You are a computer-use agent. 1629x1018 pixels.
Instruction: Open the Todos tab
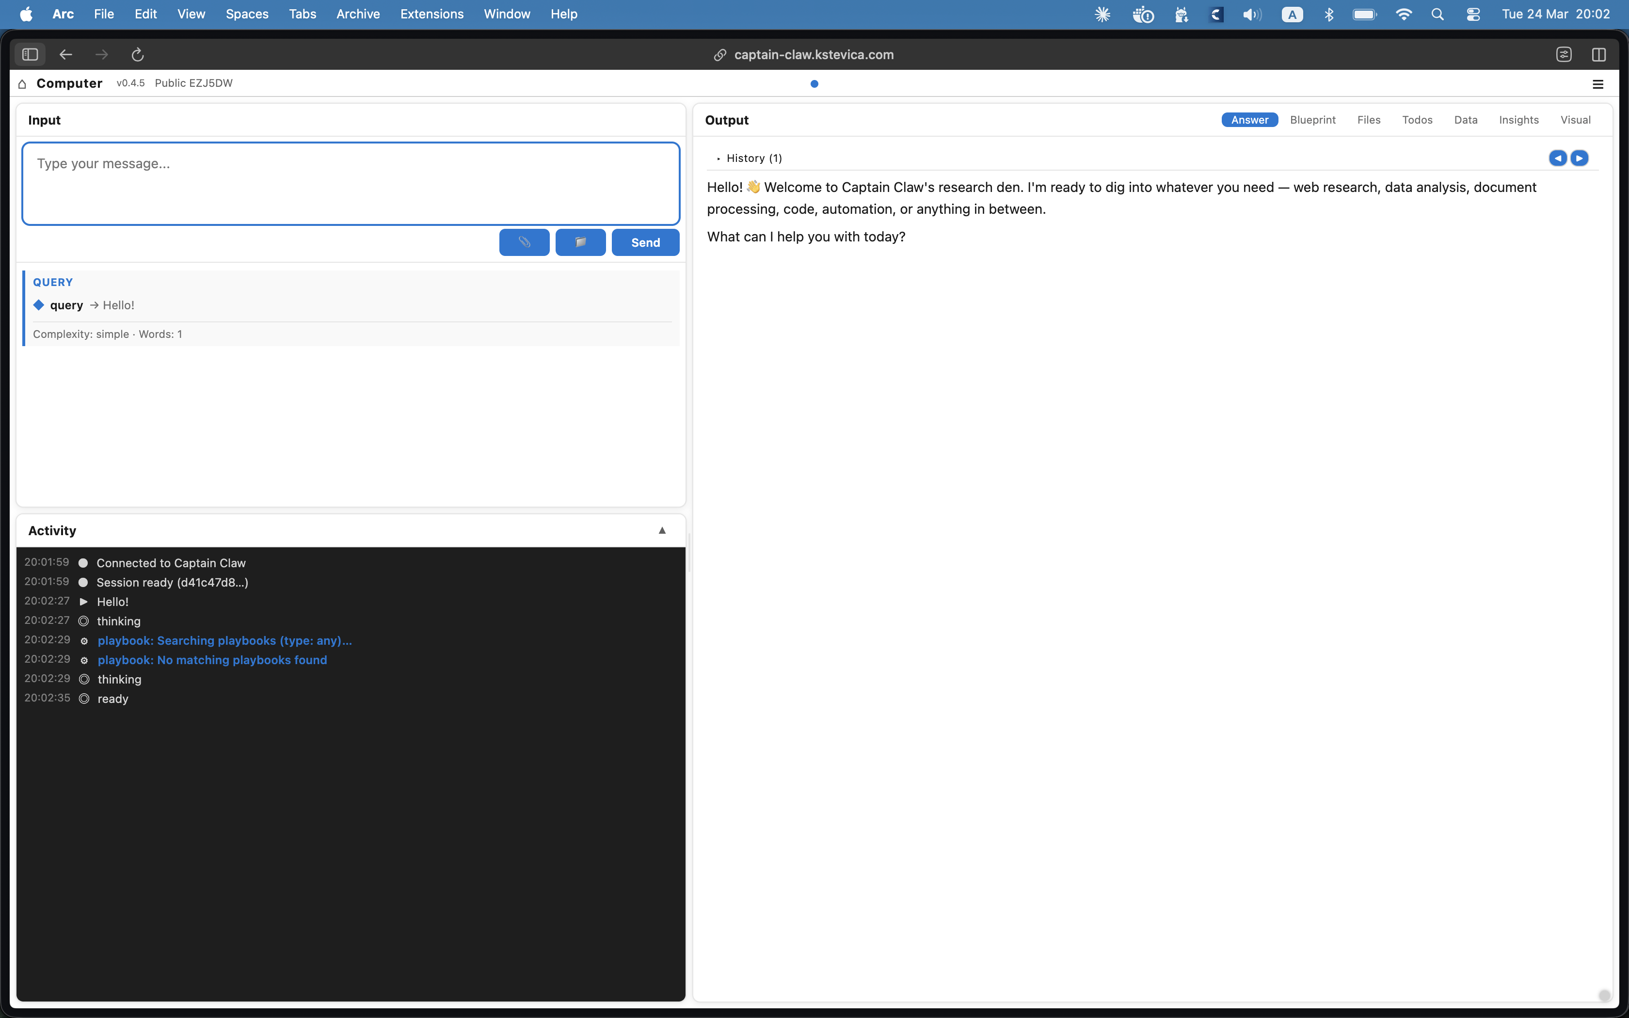click(x=1417, y=120)
